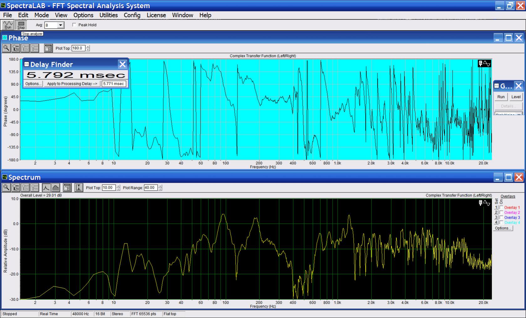Zoom in 2X on the Phase plot
The image size is (526, 318).
click(x=16, y=48)
